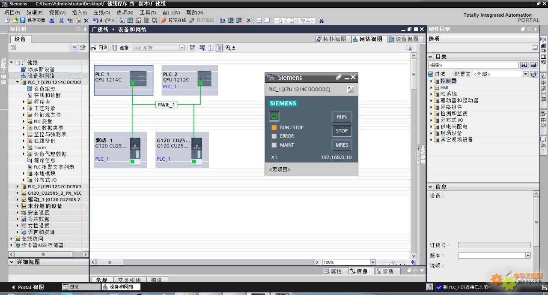
Task: Click the 保存项目 save project button
Action: point(33,20)
